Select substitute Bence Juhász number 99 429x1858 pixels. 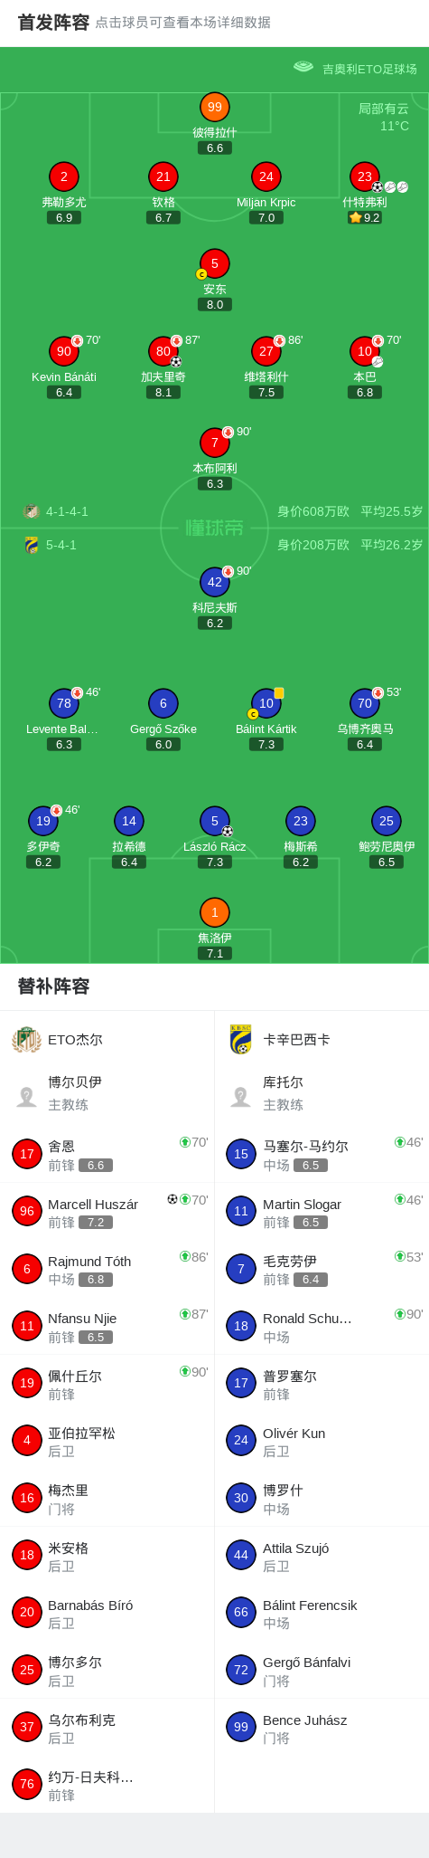(x=322, y=1727)
